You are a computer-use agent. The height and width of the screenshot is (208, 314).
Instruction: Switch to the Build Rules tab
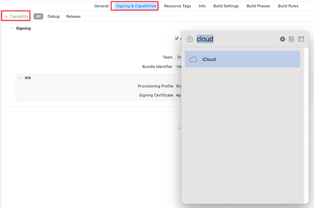click(288, 6)
